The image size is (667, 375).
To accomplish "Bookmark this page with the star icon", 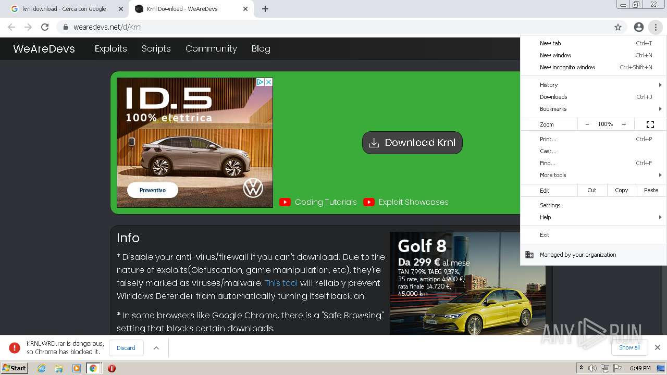I will [x=618, y=27].
